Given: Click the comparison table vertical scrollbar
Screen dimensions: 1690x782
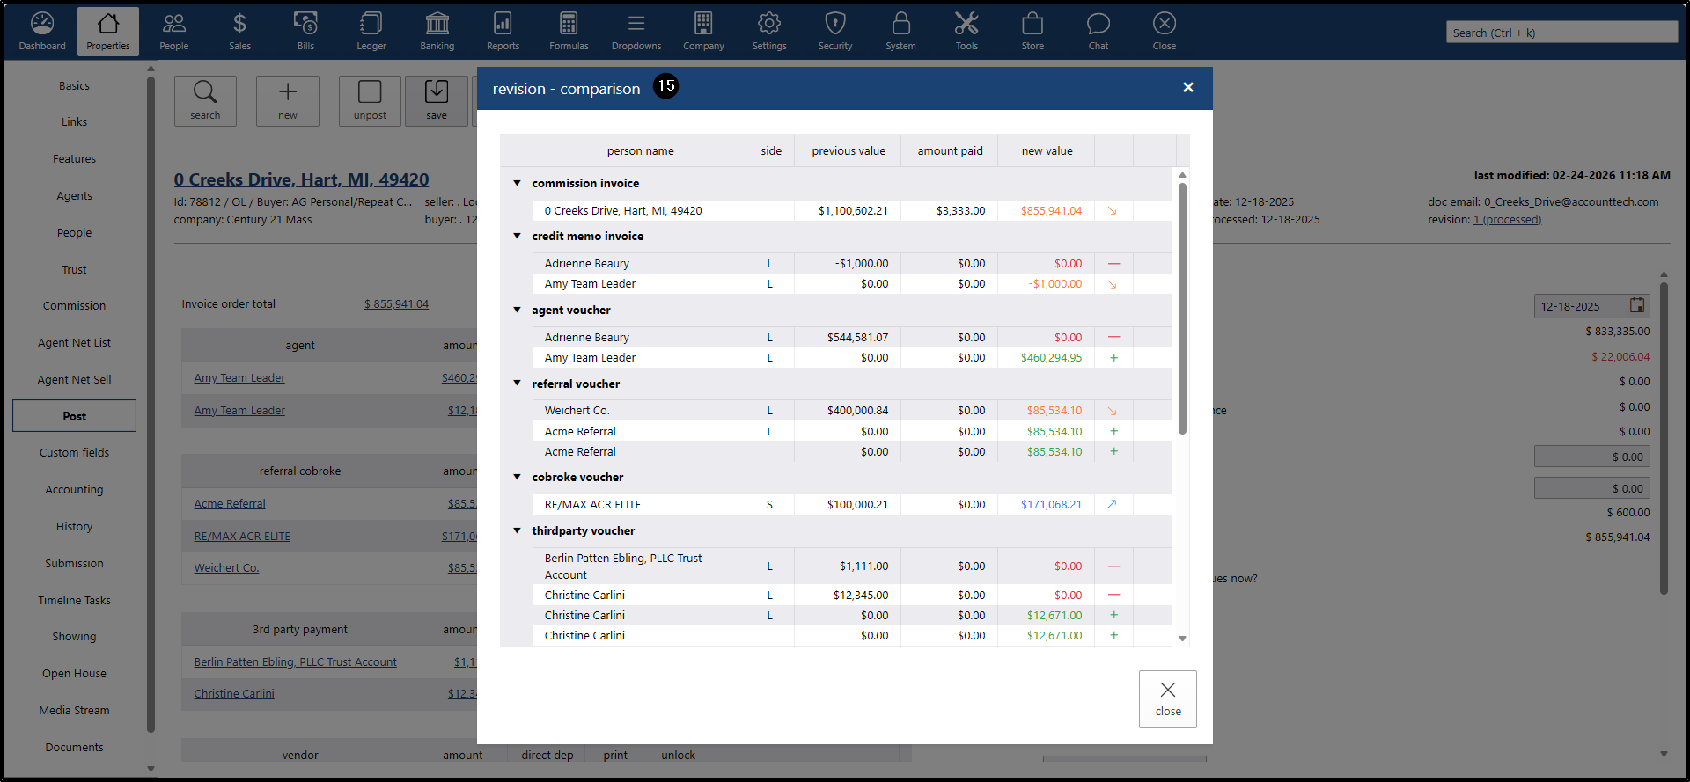Looking at the screenshot, I should click(1182, 308).
